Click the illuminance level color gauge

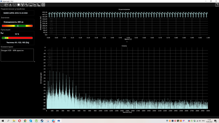coord(17,26)
